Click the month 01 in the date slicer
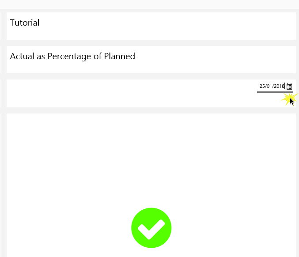Screen dimensions: 299x257 click(269, 87)
